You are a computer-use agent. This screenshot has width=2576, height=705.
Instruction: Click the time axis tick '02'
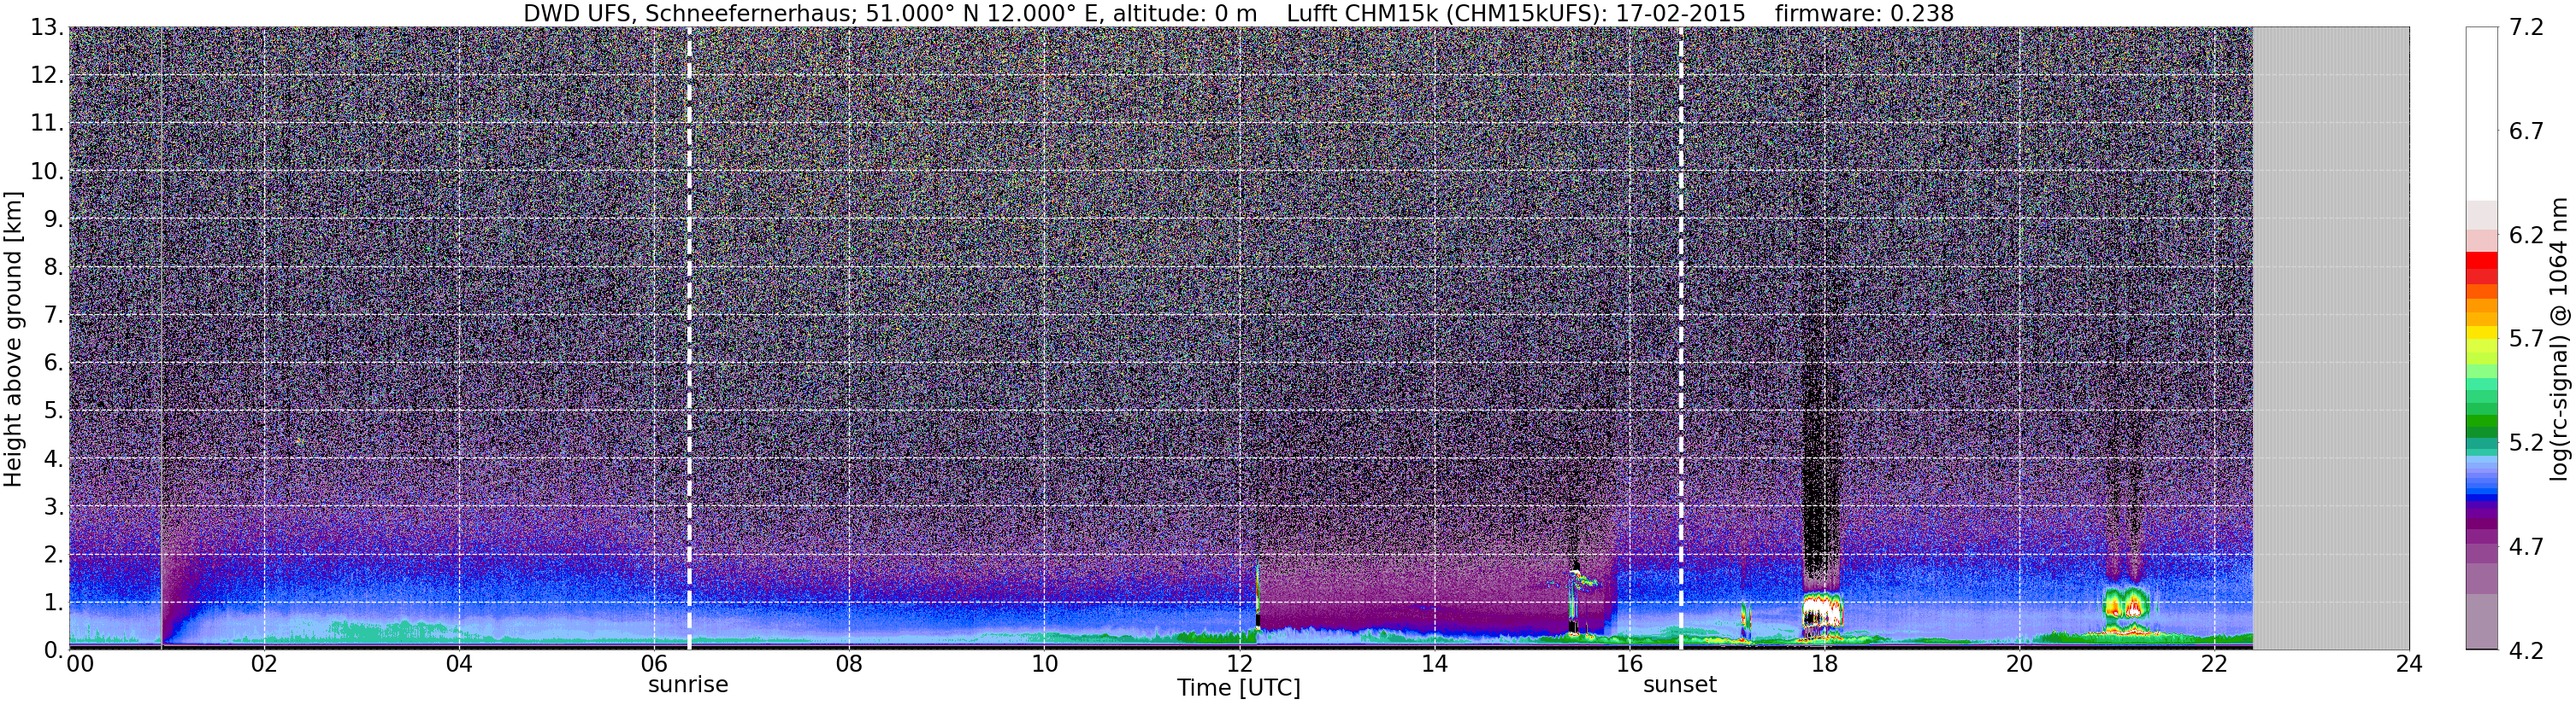click(x=263, y=664)
